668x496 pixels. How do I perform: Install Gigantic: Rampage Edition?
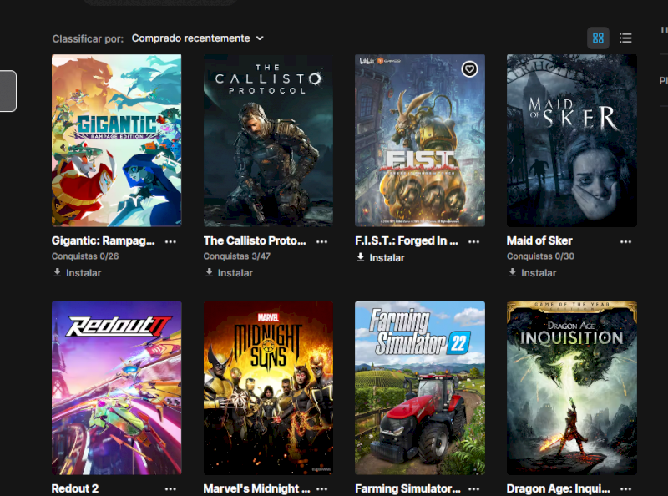(77, 273)
